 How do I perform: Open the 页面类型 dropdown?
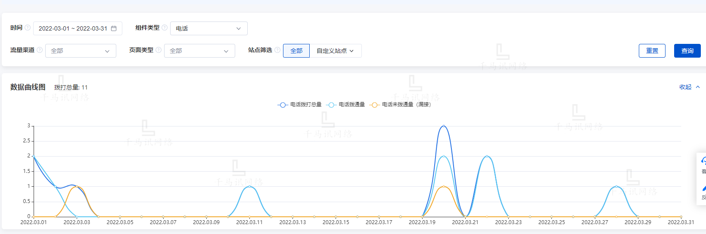tap(199, 51)
